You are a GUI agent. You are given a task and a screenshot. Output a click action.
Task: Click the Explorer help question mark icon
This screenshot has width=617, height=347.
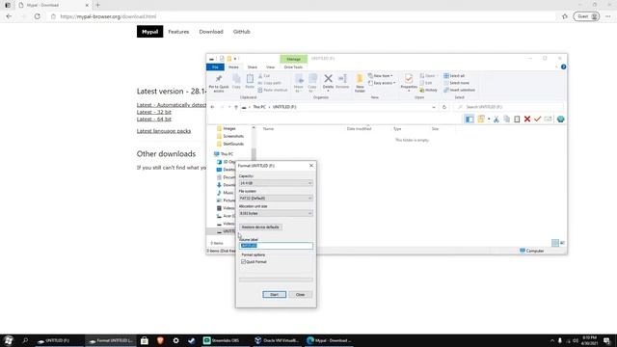[x=563, y=67]
